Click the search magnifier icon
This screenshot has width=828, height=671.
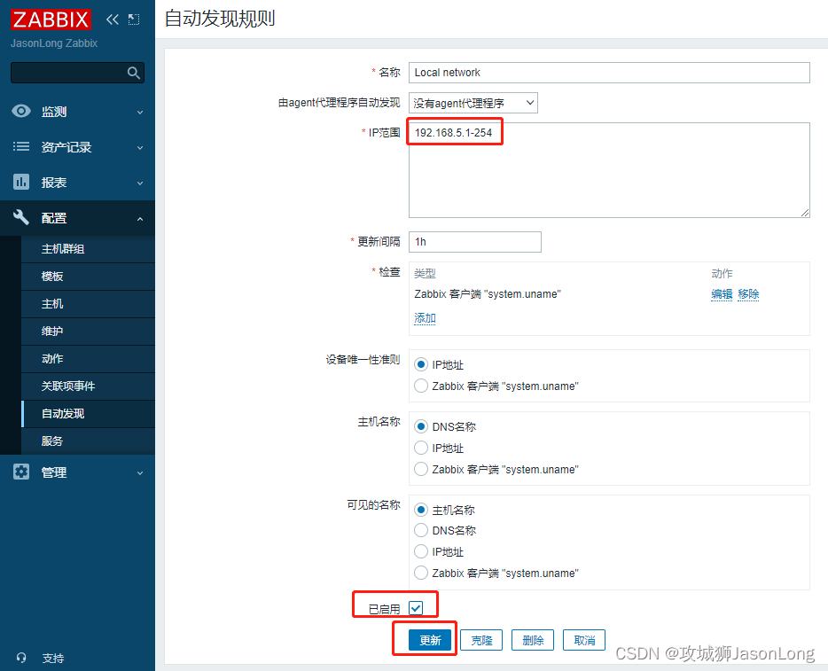134,73
